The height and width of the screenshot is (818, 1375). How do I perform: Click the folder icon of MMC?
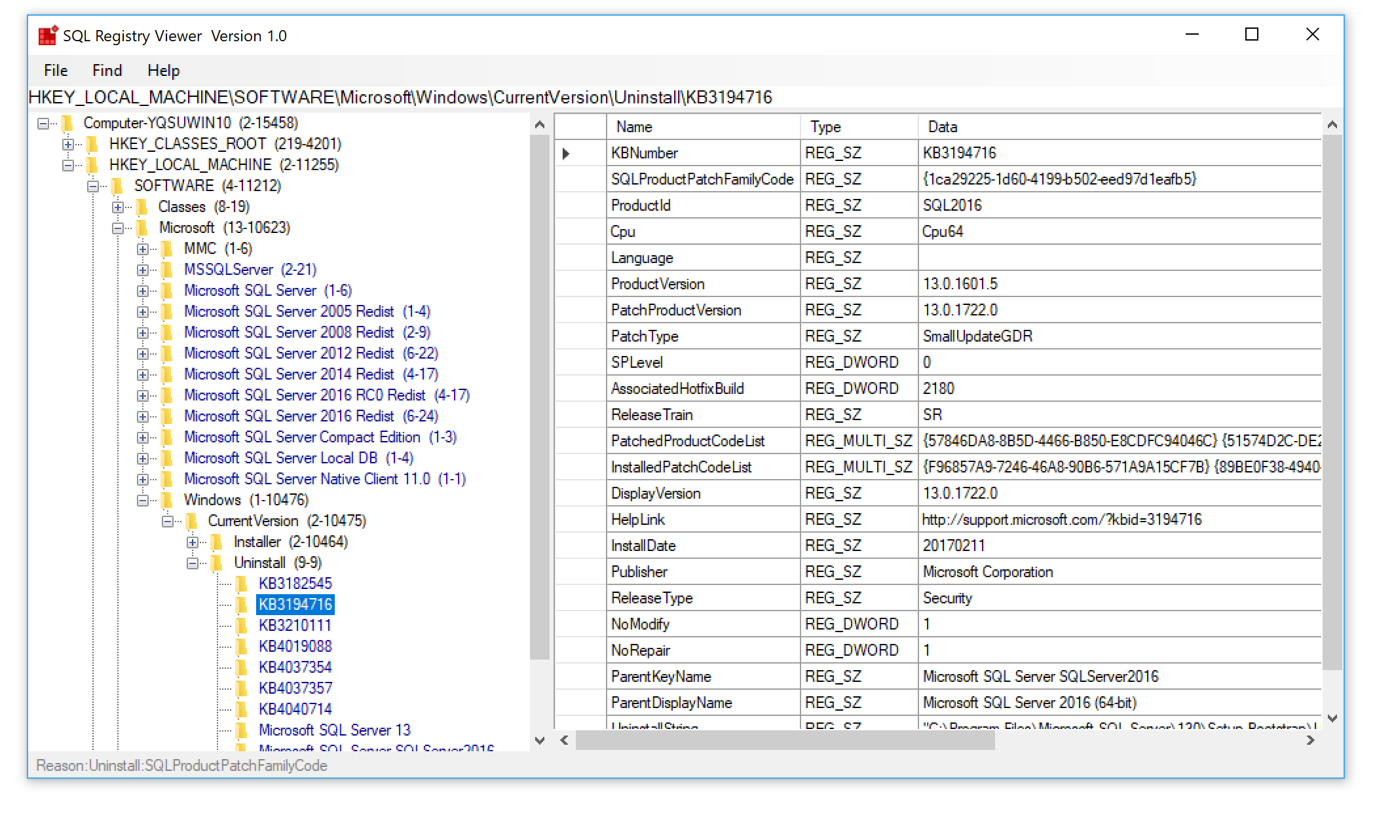[x=167, y=249]
